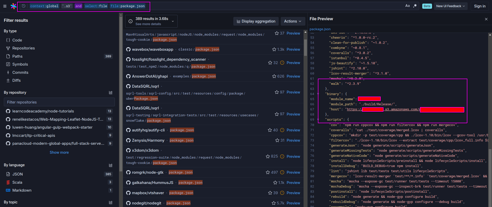Focus the Filter repositories input

(x=59, y=102)
